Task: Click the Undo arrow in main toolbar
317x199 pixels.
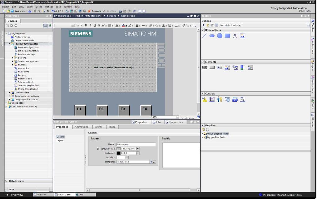Action: (53, 11)
